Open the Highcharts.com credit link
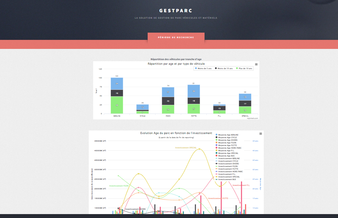338x218 pixels. (x=252, y=118)
